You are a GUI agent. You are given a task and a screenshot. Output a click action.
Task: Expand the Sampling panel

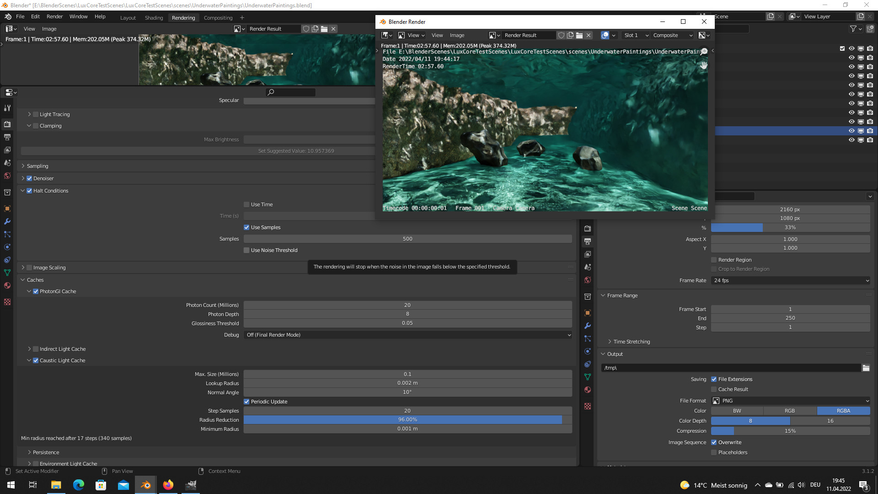pos(37,166)
